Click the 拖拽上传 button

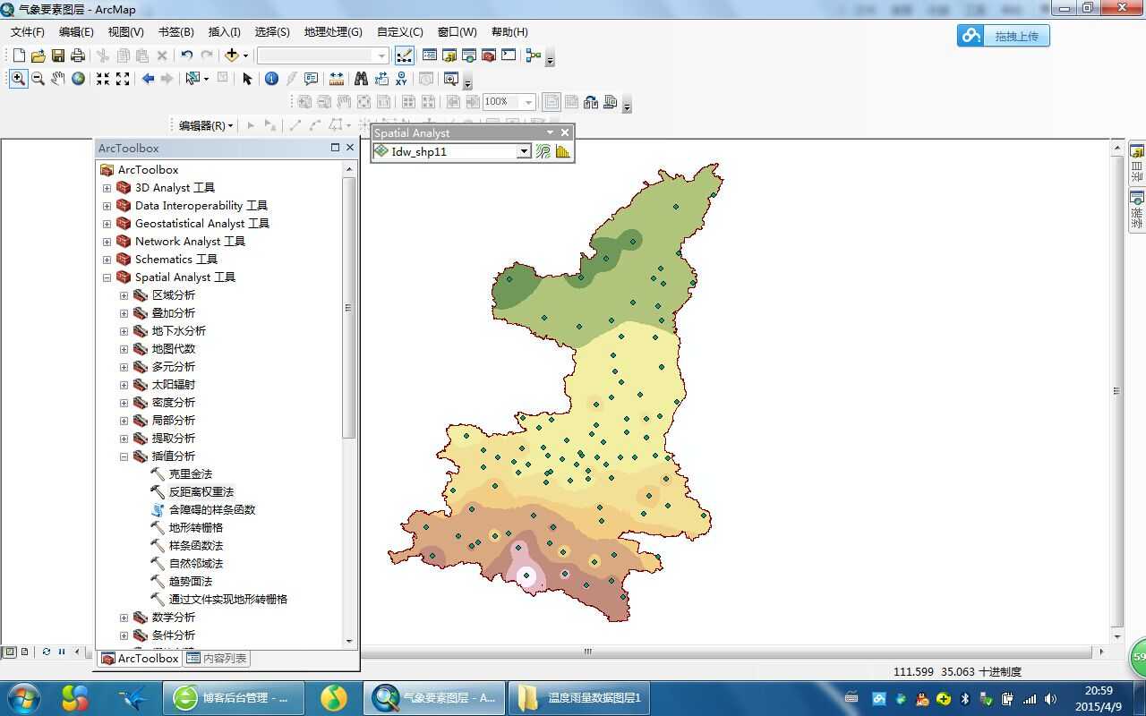coord(1004,36)
